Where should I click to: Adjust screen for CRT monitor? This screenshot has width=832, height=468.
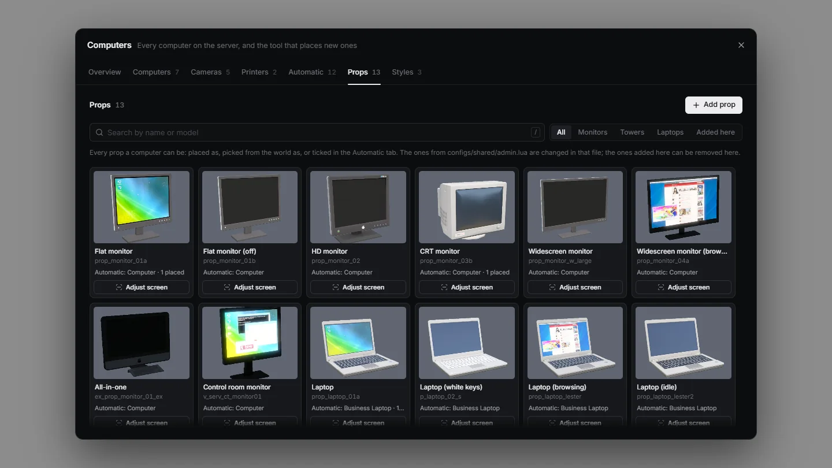click(x=467, y=287)
